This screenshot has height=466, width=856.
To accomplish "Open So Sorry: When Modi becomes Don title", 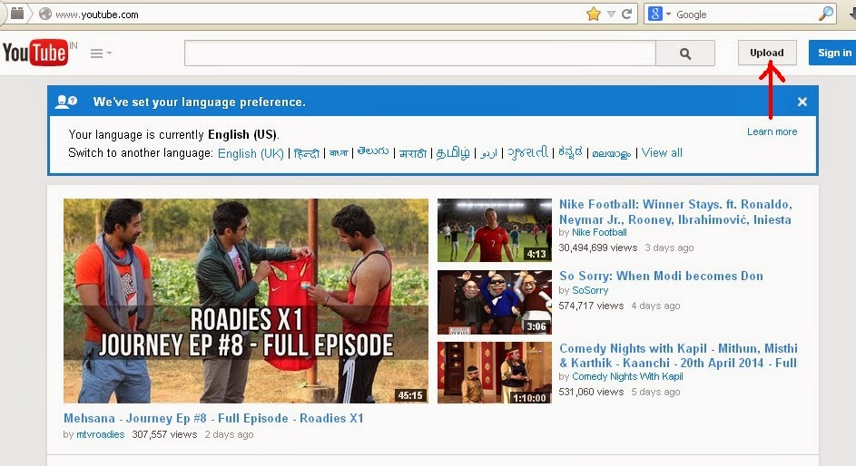I will point(661,276).
